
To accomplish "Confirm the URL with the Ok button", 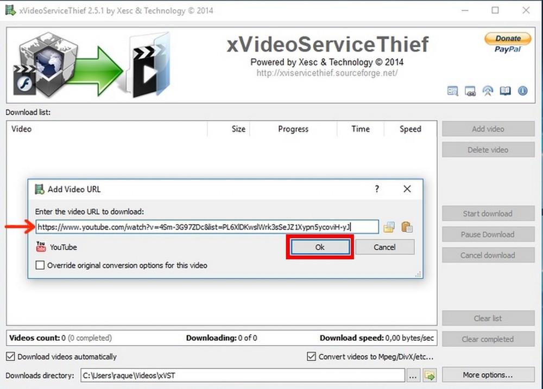I will point(320,247).
